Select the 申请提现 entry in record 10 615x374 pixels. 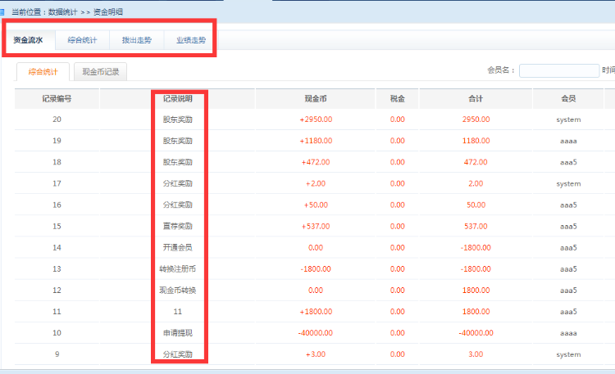(x=178, y=333)
